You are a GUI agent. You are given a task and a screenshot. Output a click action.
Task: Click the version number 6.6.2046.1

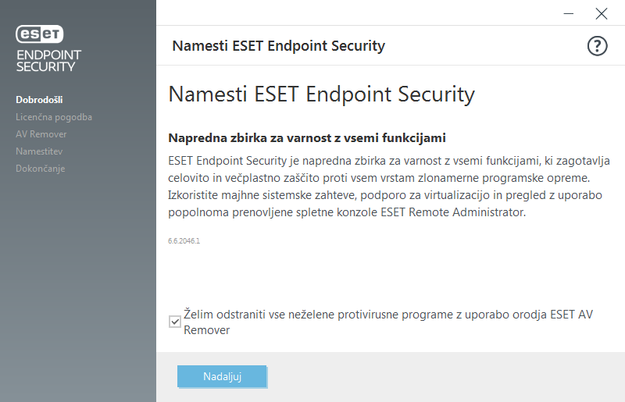[x=184, y=240]
